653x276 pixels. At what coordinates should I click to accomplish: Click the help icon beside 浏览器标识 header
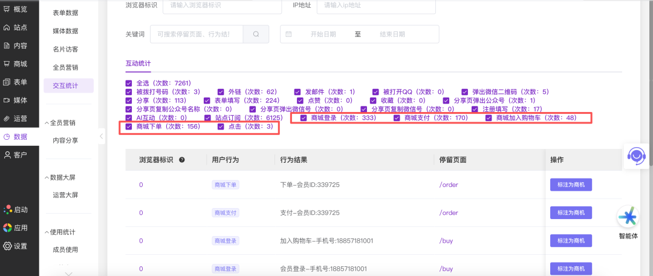[x=182, y=160]
